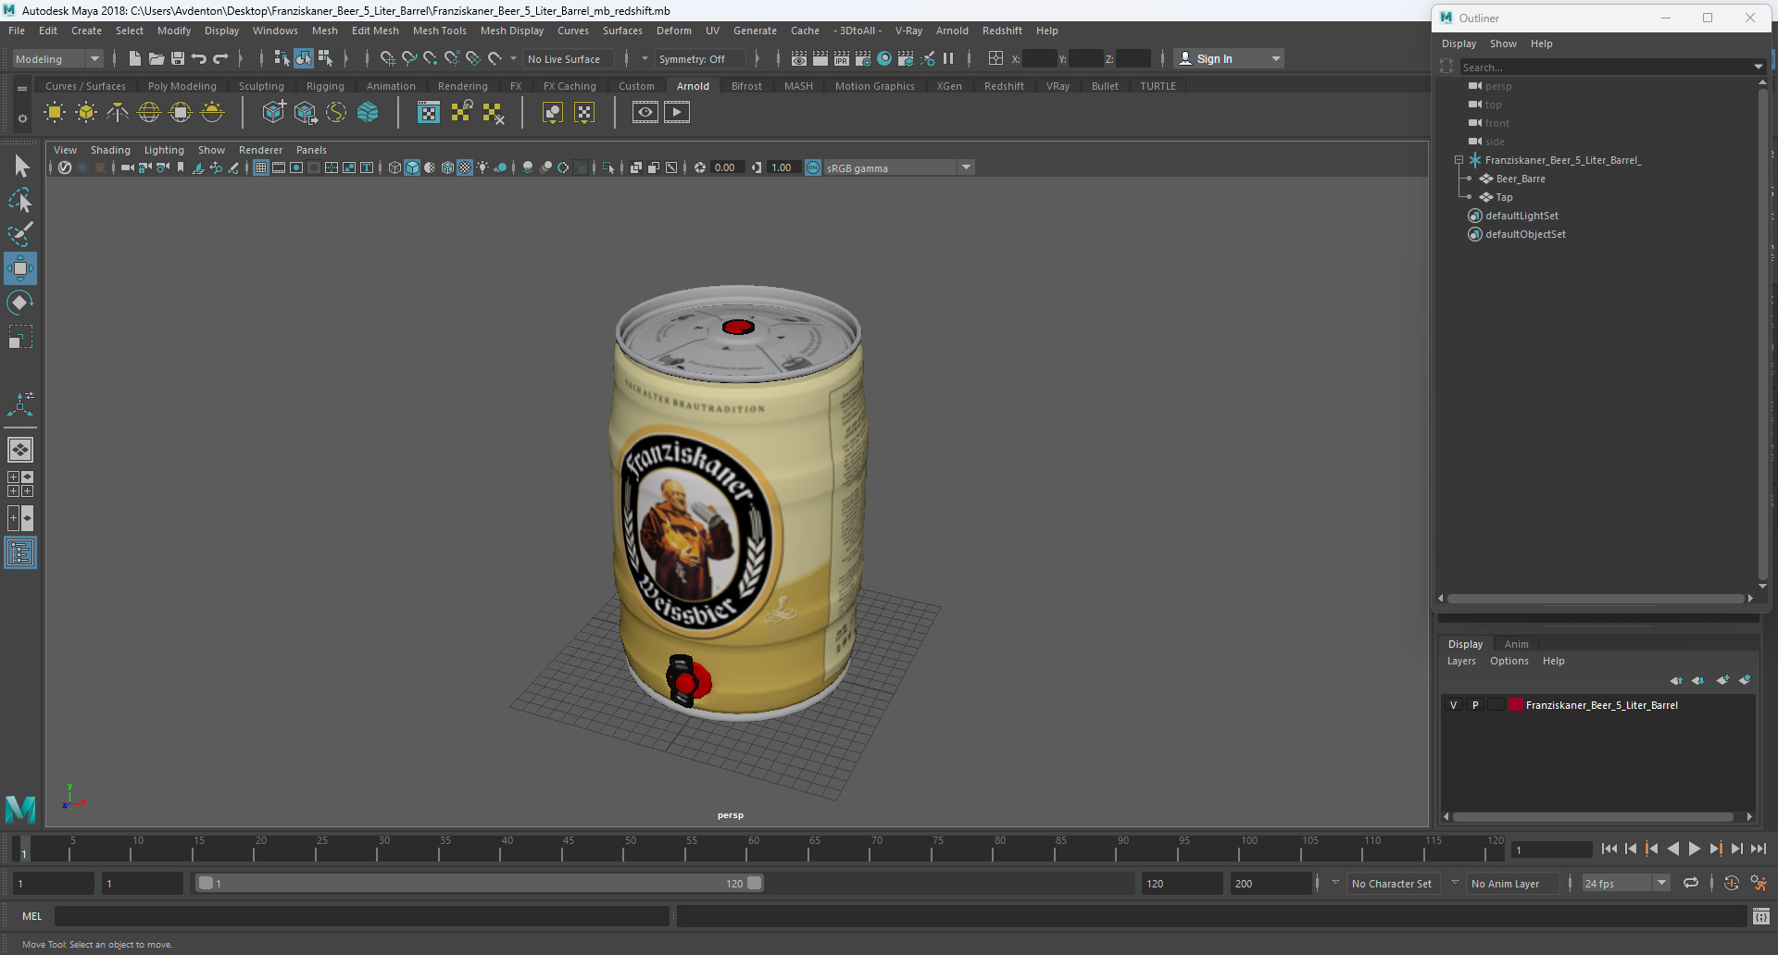Screen dimensions: 1778x955
Task: Open the Outliner Display menu
Action: (x=1459, y=43)
